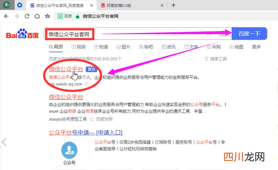Click the green lock security icon
Screen dimensions: 278x170
(x=77, y=16)
